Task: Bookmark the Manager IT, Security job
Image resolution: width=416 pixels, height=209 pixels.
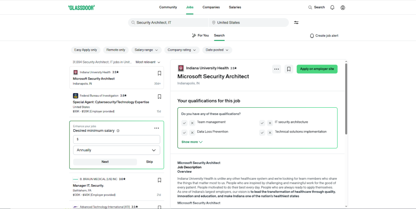Action: point(159,180)
